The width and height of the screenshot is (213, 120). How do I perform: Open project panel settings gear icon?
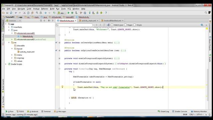pos(49,21)
